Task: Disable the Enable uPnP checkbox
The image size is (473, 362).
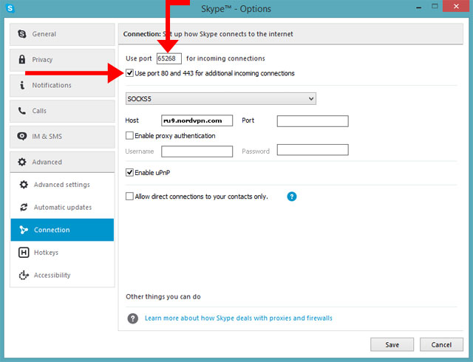Action: tap(130, 172)
